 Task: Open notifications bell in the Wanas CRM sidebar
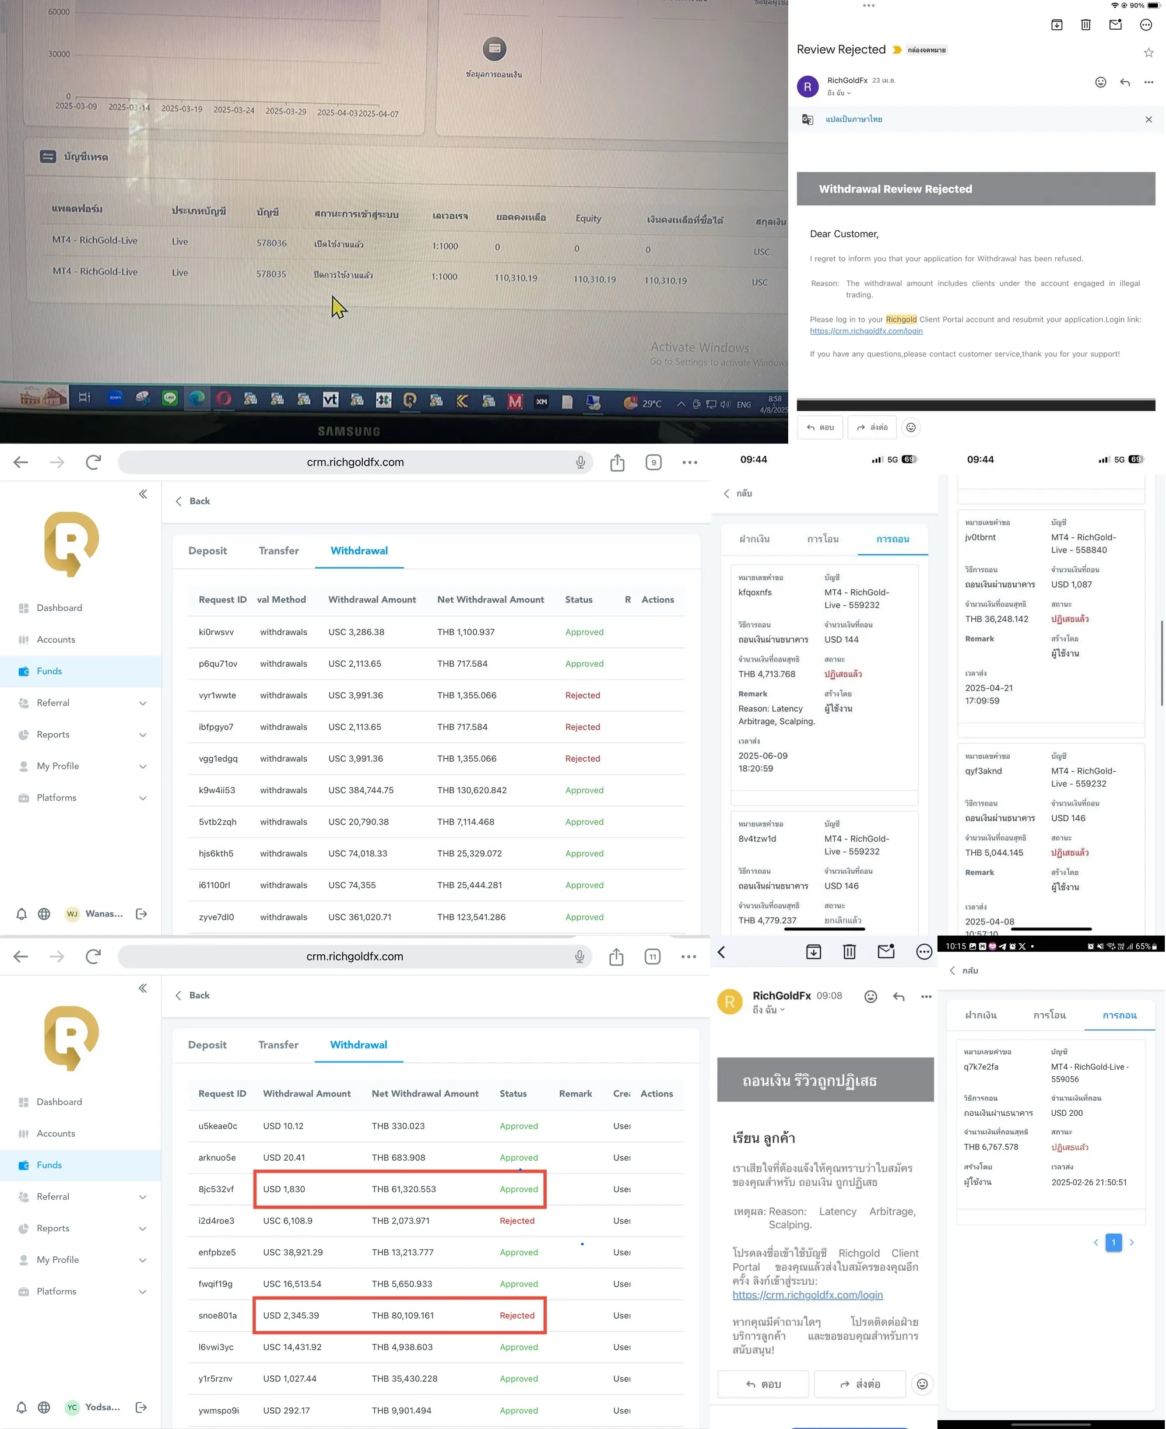(x=22, y=914)
